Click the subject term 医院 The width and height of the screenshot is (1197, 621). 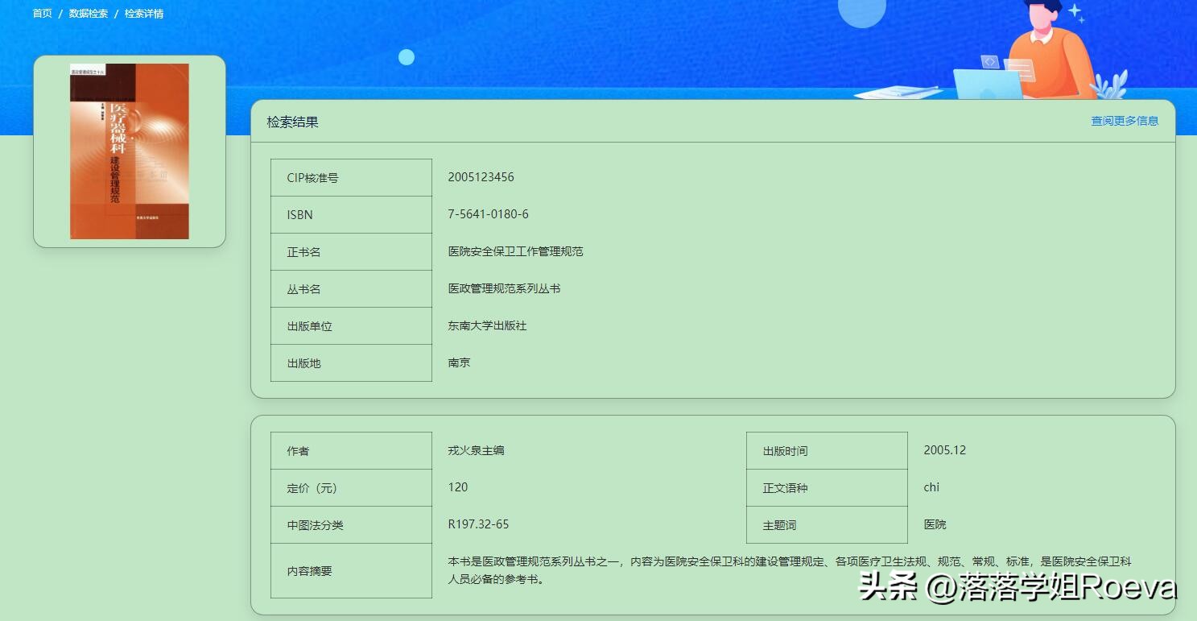934,524
